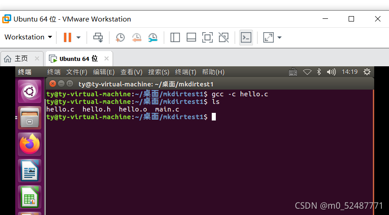This screenshot has height=215, width=389.
Task: Open the 搜索(S) menu
Action: [x=159, y=72]
